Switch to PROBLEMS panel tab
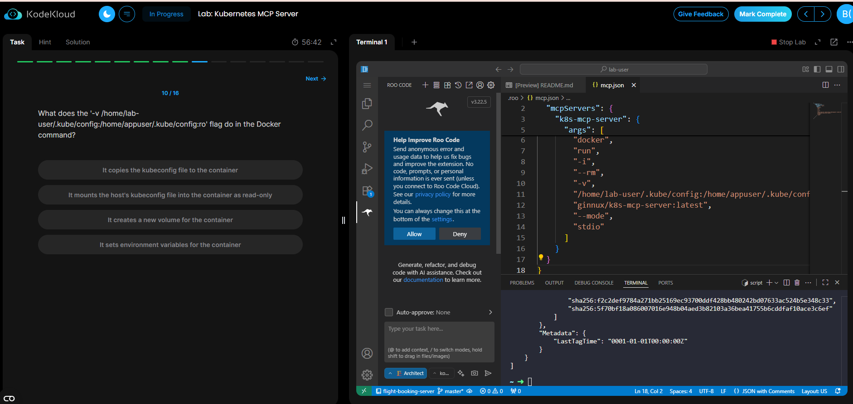Image resolution: width=853 pixels, height=404 pixels. coord(522,283)
